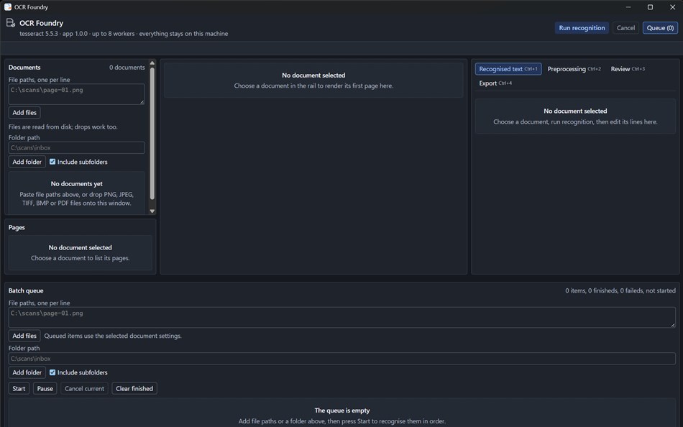The width and height of the screenshot is (683, 427).
Task: Click the 'The queue is empty' message
Action: [342, 410]
